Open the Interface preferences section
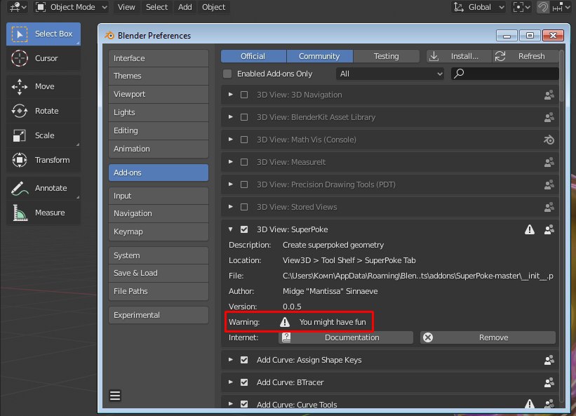 [x=159, y=58]
